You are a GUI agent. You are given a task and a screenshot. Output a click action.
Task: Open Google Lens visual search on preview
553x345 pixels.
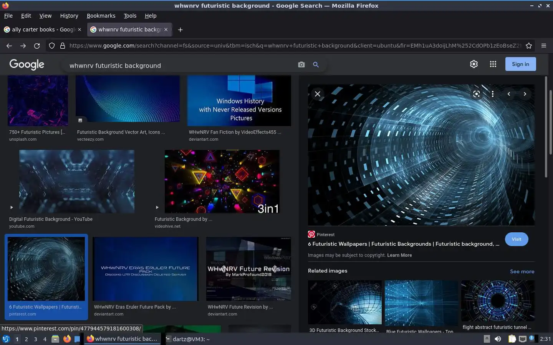pos(477,94)
